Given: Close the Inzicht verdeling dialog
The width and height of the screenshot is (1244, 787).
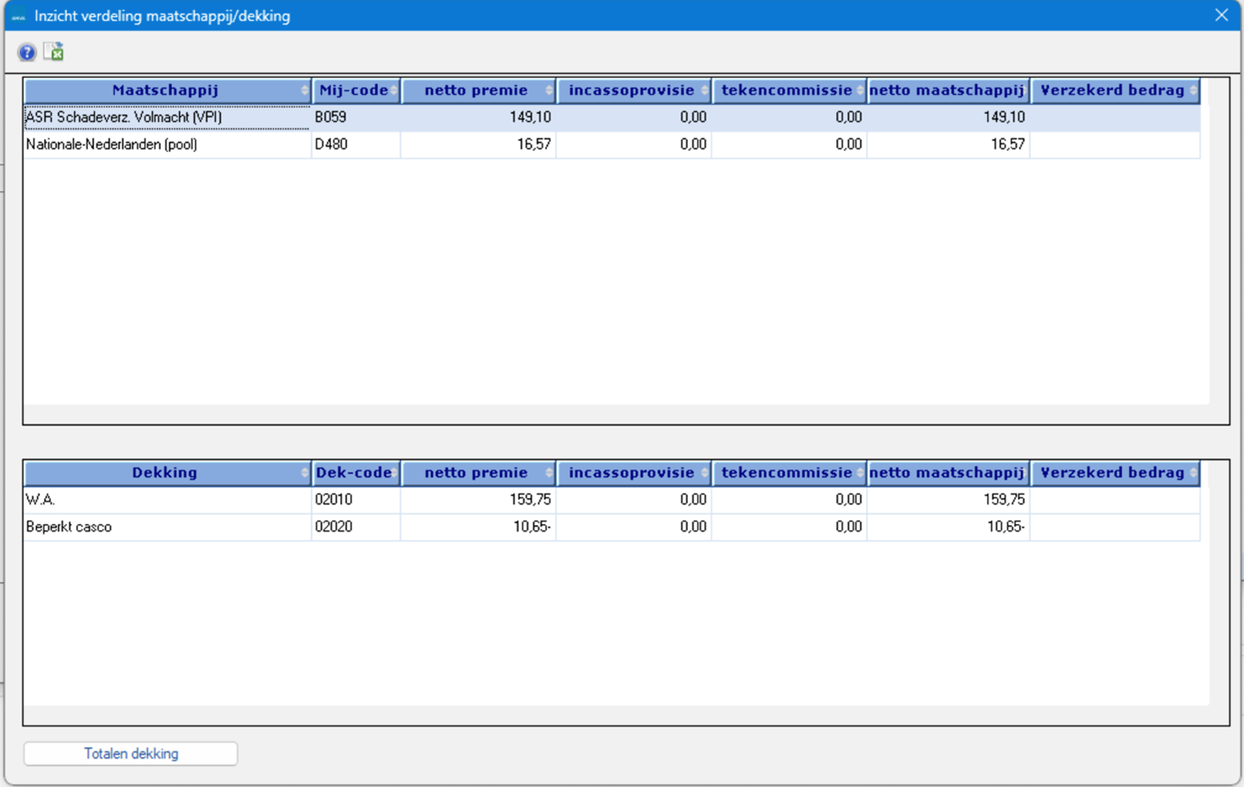Looking at the screenshot, I should tap(1221, 14).
